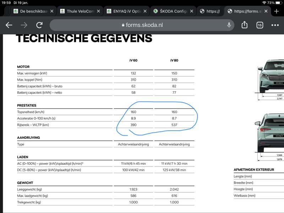Click the iV 60 column header
This screenshot has width=284, height=213.
pyautogui.click(x=133, y=60)
